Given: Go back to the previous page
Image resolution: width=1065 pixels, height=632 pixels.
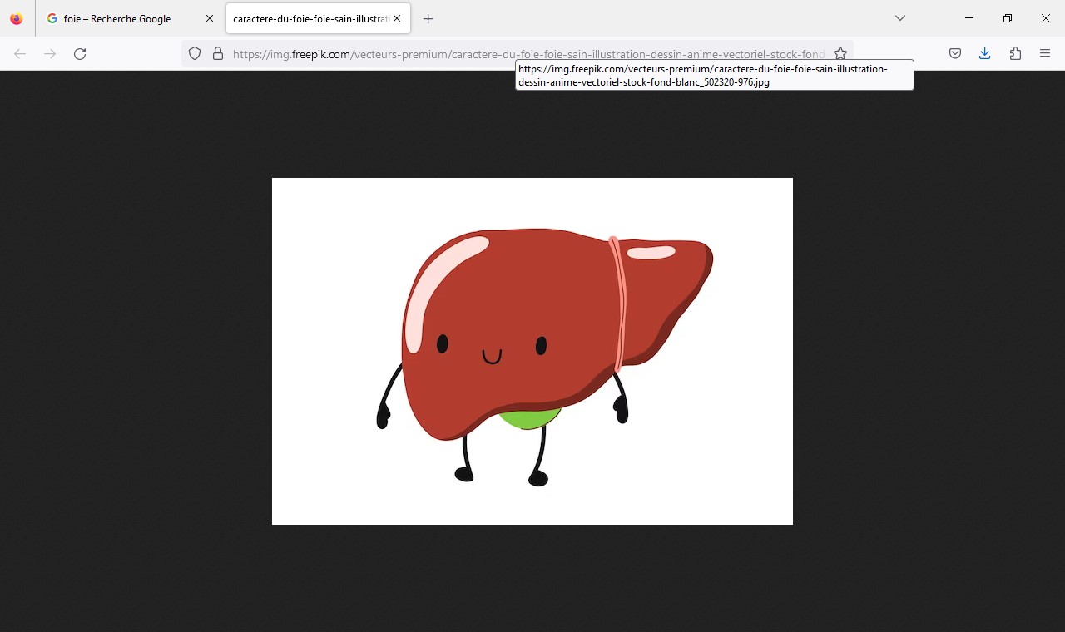Looking at the screenshot, I should (x=20, y=54).
